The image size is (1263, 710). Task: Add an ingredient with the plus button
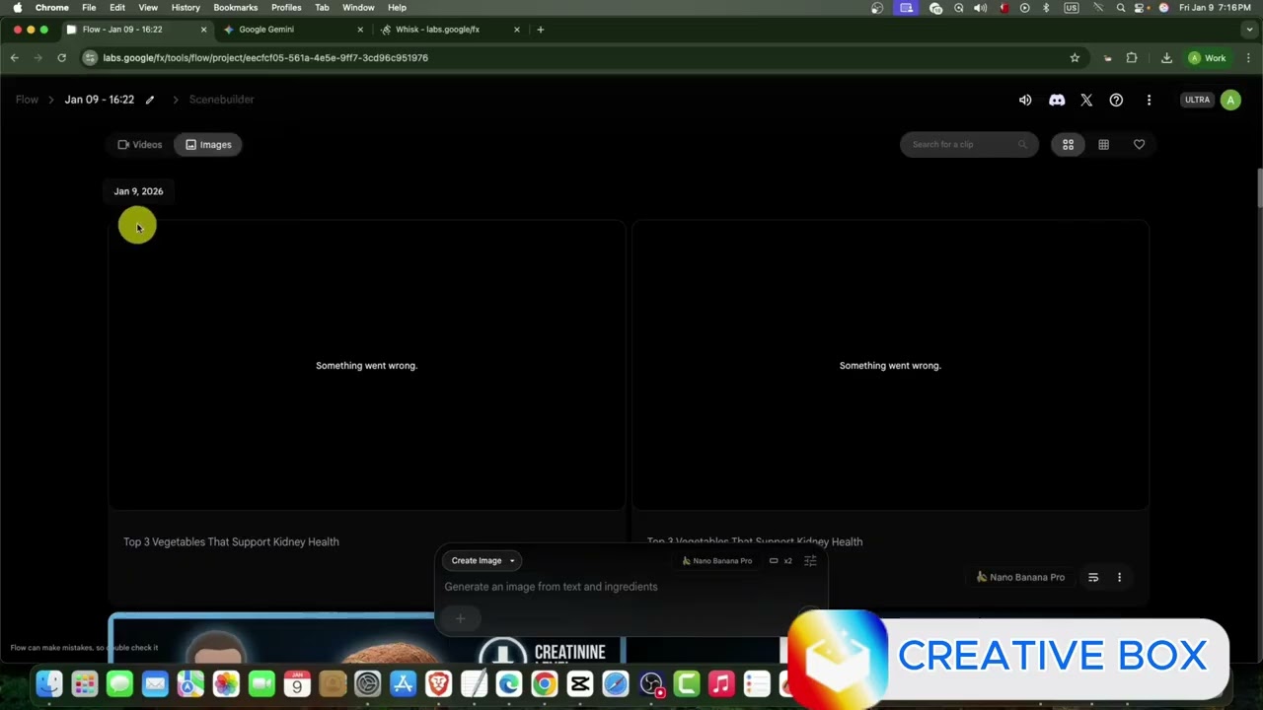tap(460, 618)
